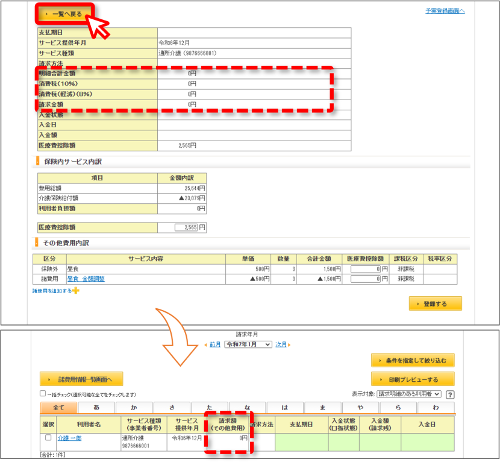Click the 印刷プレビューする button
500x462 pixels.
point(413,379)
